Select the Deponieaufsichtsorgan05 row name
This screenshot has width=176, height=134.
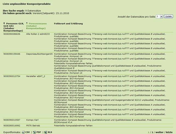coord(39,54)
